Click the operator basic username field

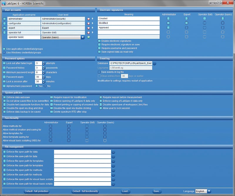click(x=24, y=37)
